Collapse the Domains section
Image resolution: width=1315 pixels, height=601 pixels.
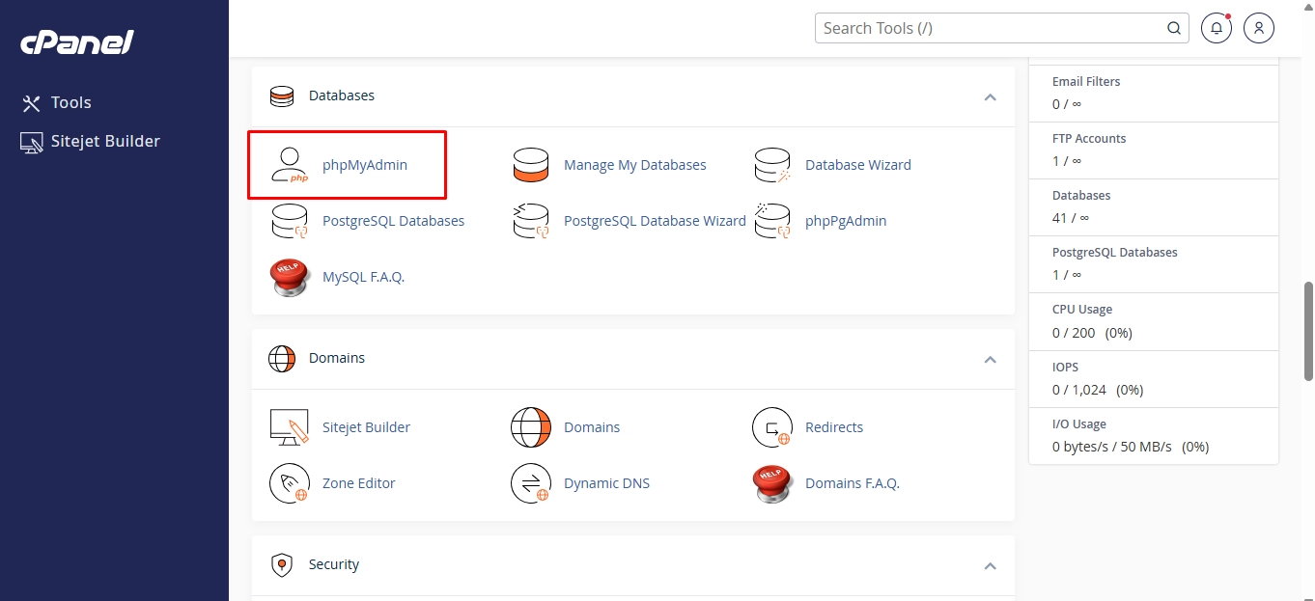click(x=990, y=360)
